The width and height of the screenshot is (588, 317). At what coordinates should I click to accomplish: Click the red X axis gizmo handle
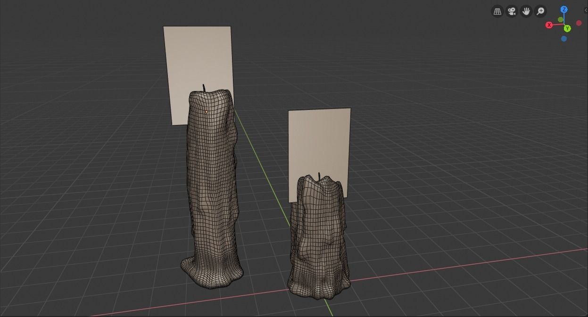549,25
